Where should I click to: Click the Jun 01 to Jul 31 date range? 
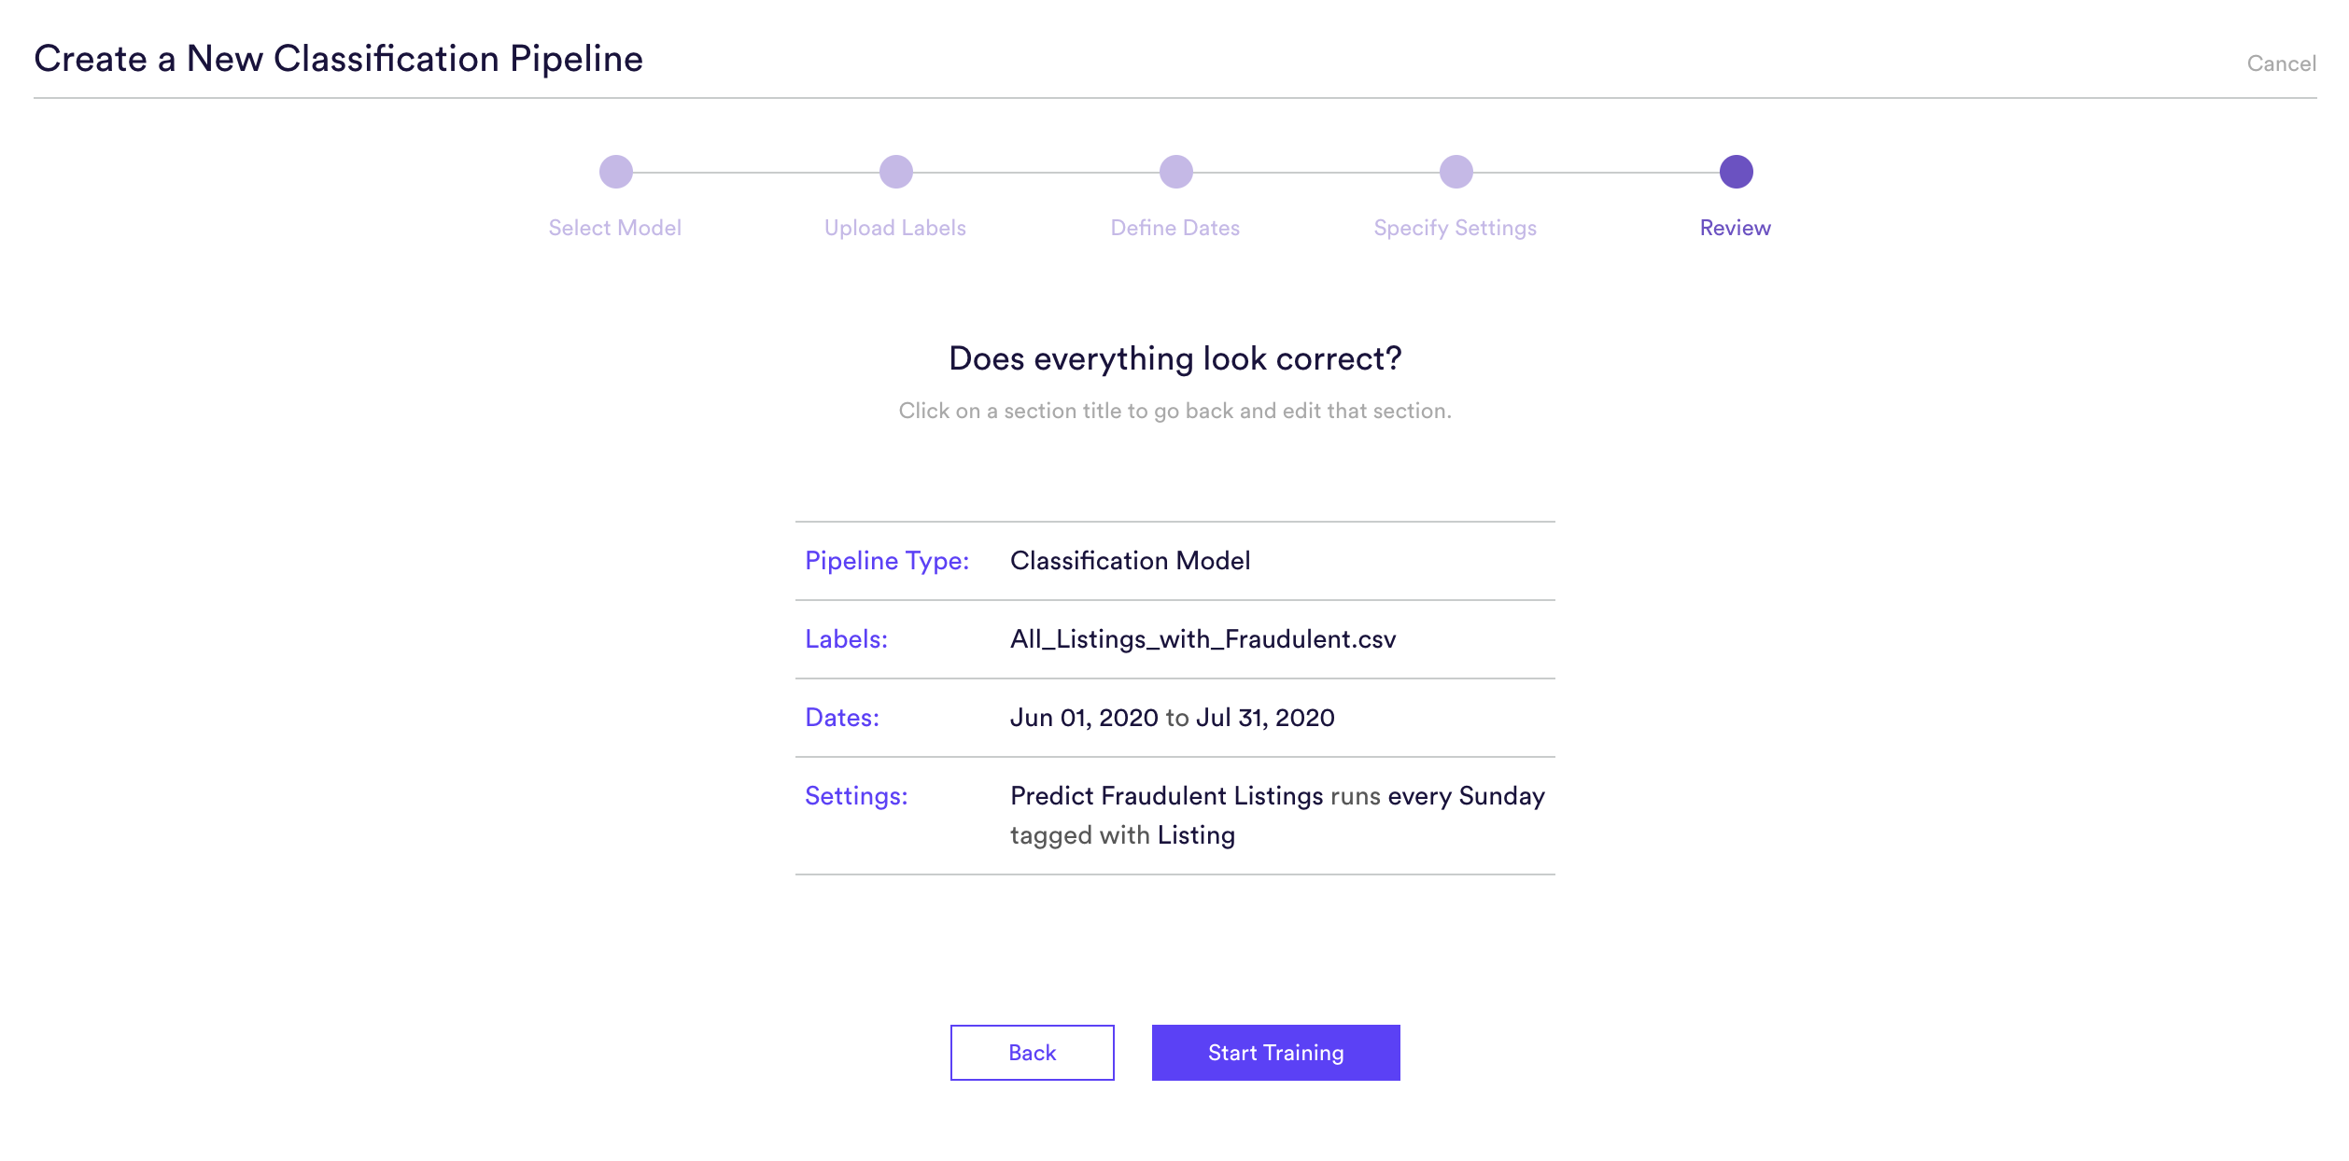pyautogui.click(x=1172, y=718)
